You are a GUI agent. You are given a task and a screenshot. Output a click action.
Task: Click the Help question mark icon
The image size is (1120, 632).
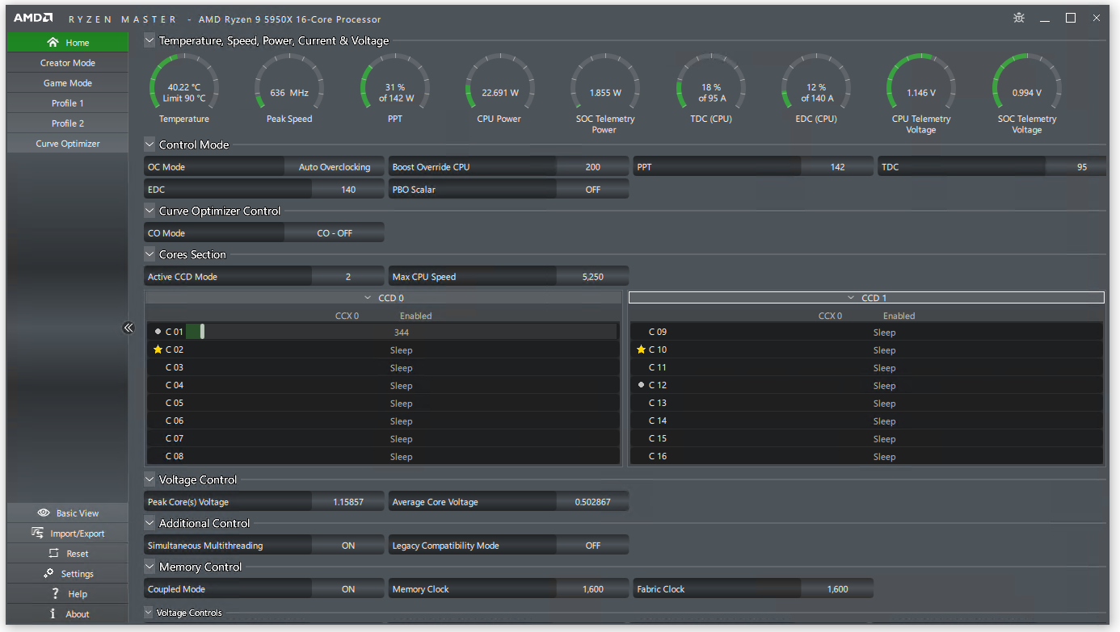pyautogui.click(x=55, y=594)
